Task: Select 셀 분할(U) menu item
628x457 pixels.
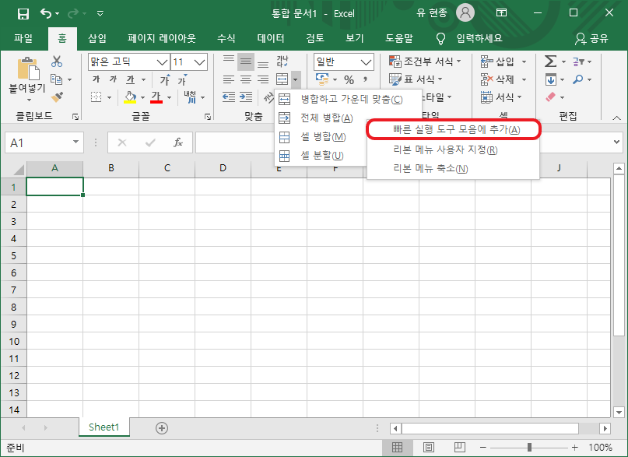Action: tap(321, 156)
